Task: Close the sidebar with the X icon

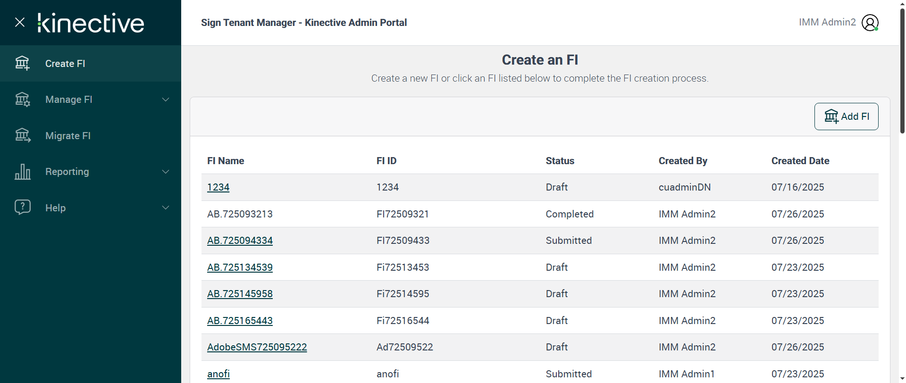Action: pos(20,22)
